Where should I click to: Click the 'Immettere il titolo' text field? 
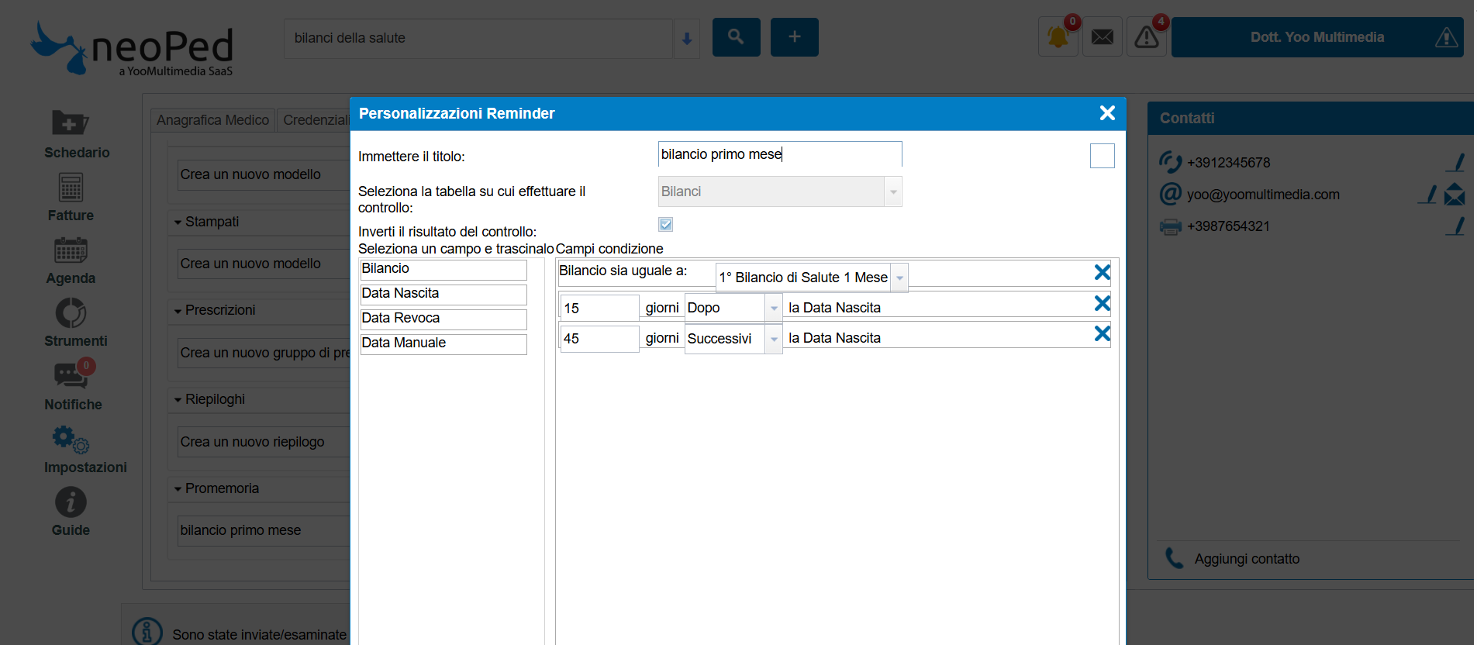tap(779, 154)
